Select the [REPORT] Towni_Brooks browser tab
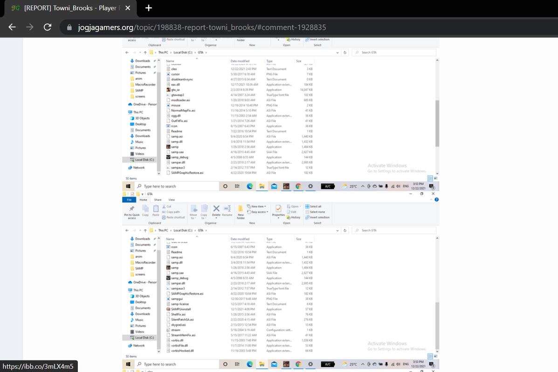558x372 pixels. point(71,8)
